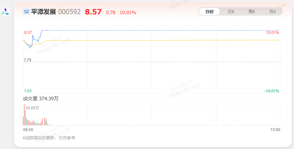Switch to the 周K tab
This screenshot has width=294, height=149.
252,12
